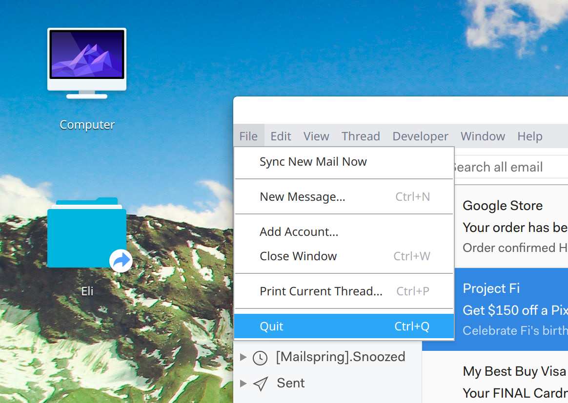Choose Print Current Thread...
Viewport: 568px width, 403px height.
(x=344, y=291)
